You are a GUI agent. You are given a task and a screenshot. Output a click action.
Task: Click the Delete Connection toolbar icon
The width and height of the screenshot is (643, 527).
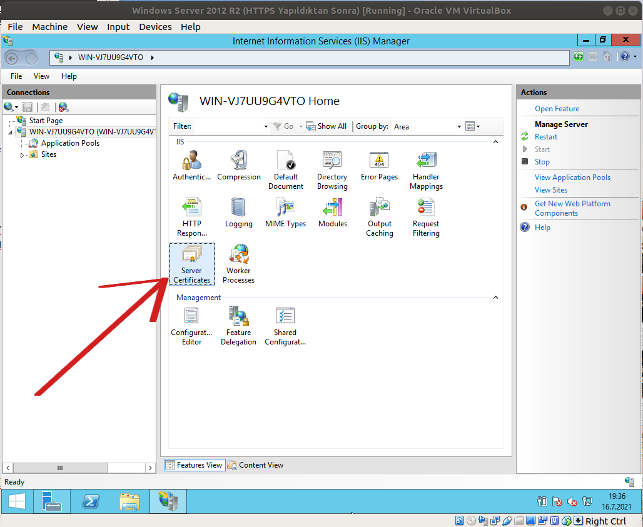[63, 108]
